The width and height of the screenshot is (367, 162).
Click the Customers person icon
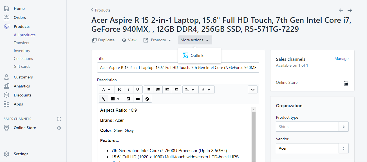6,77
